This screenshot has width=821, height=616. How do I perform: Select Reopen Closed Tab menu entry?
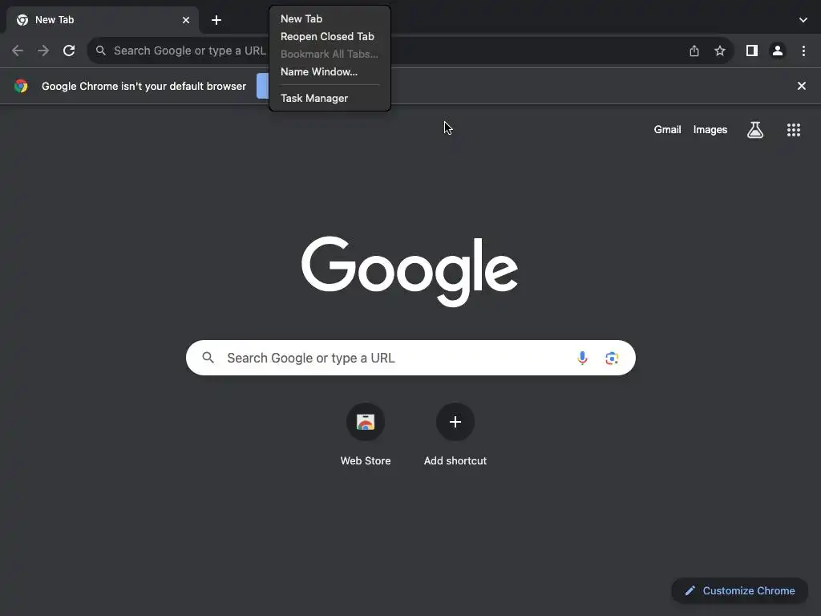[x=330, y=36]
